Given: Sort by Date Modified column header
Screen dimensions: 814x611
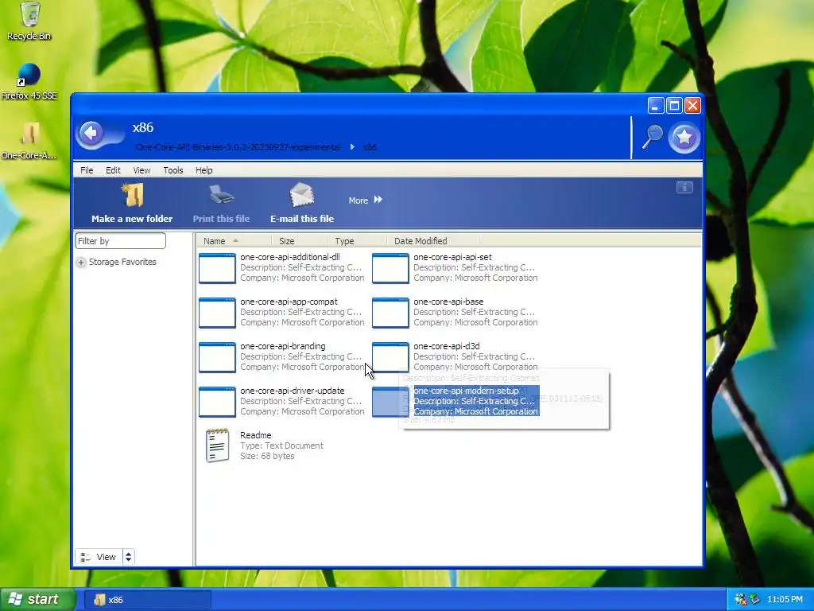Looking at the screenshot, I should point(433,241).
